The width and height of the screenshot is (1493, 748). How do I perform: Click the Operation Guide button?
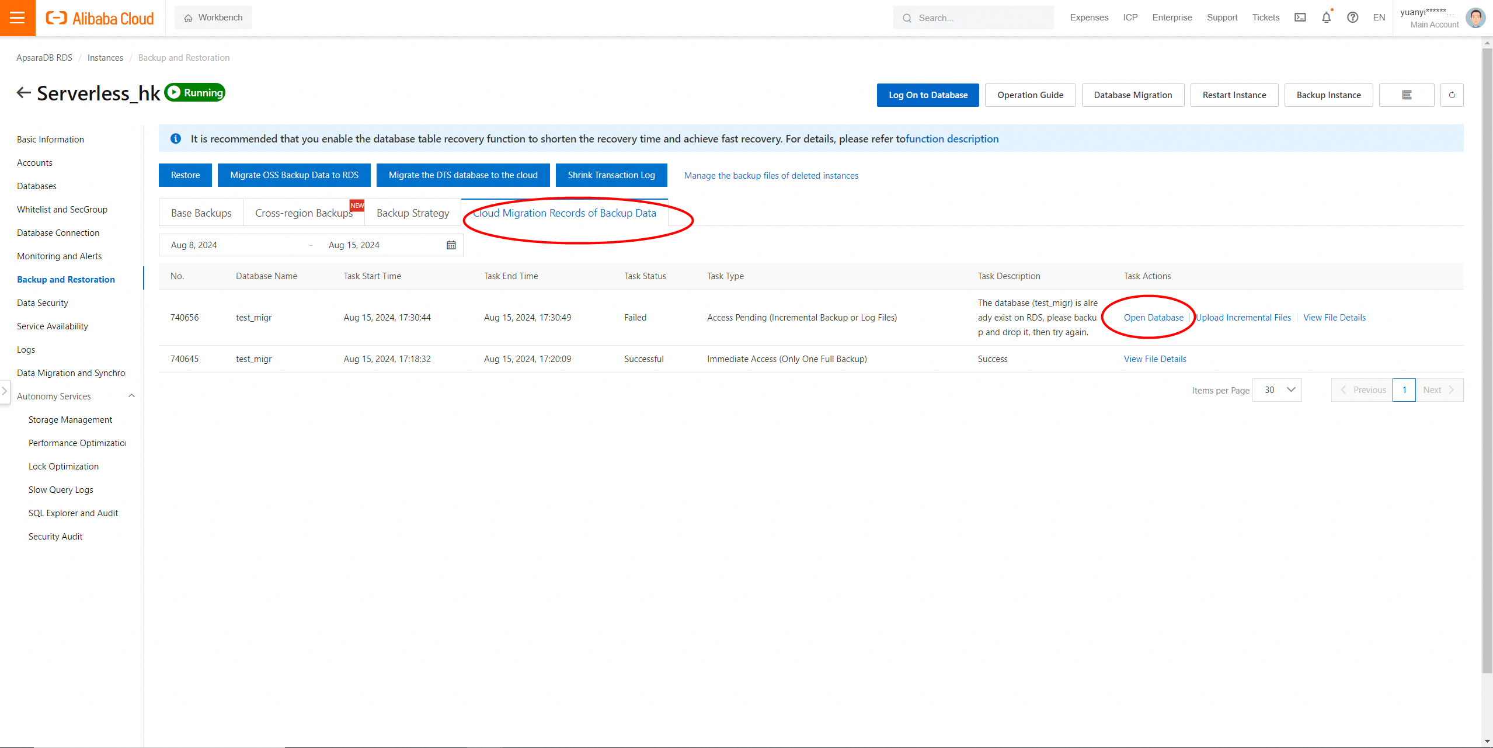[1030, 95]
